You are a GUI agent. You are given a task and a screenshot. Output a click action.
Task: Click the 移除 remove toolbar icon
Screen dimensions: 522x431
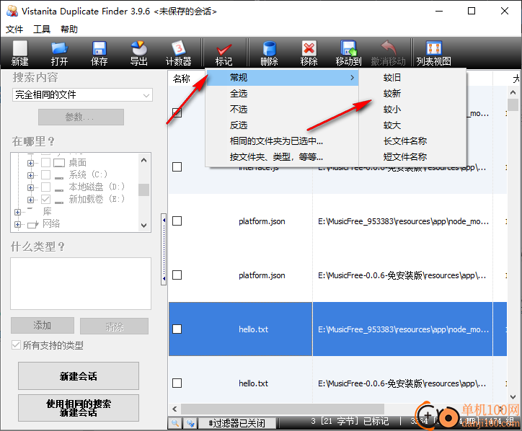(309, 53)
